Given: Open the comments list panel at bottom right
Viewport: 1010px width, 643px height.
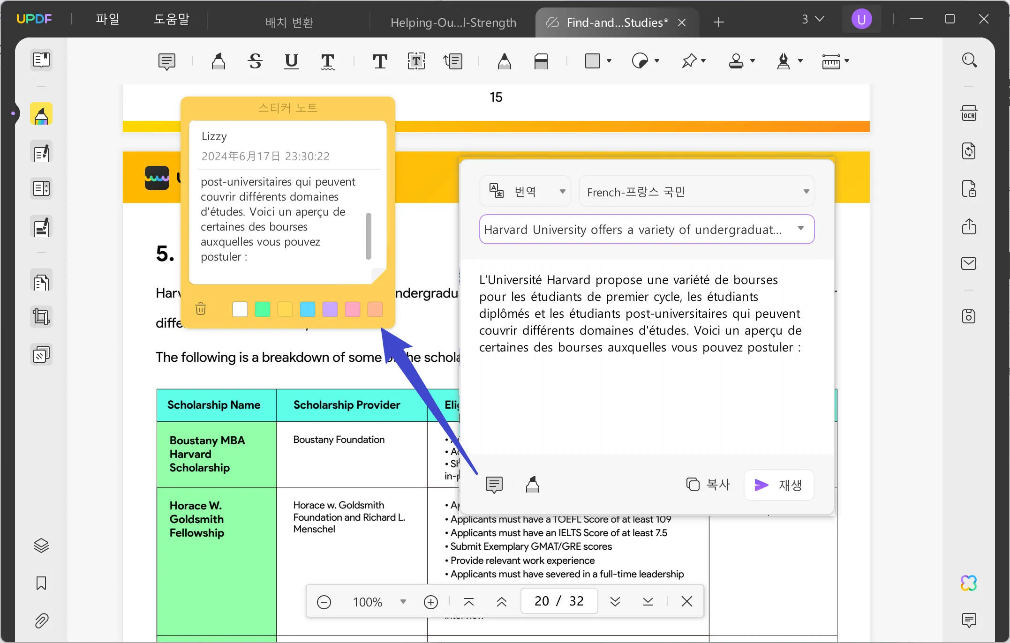Looking at the screenshot, I should 969,621.
